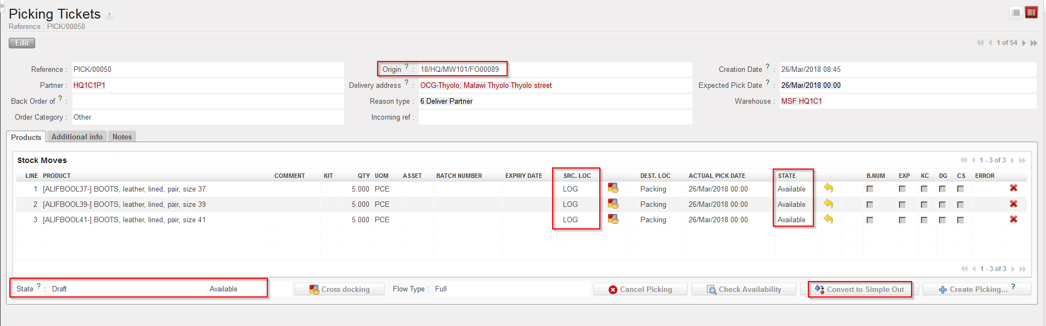Toggle EXP checkbox for BOOTS size 39
The image size is (1046, 326).
pyautogui.click(x=902, y=204)
